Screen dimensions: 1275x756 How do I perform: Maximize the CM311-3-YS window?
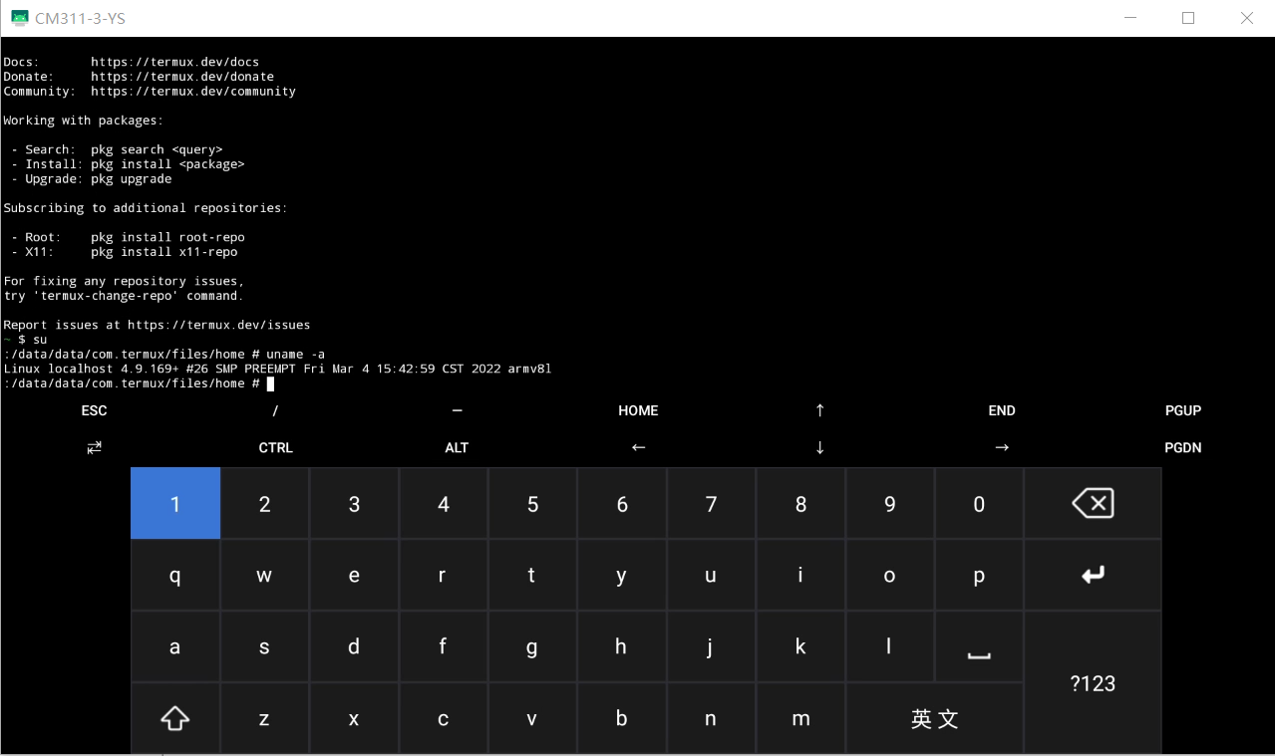(x=1187, y=18)
